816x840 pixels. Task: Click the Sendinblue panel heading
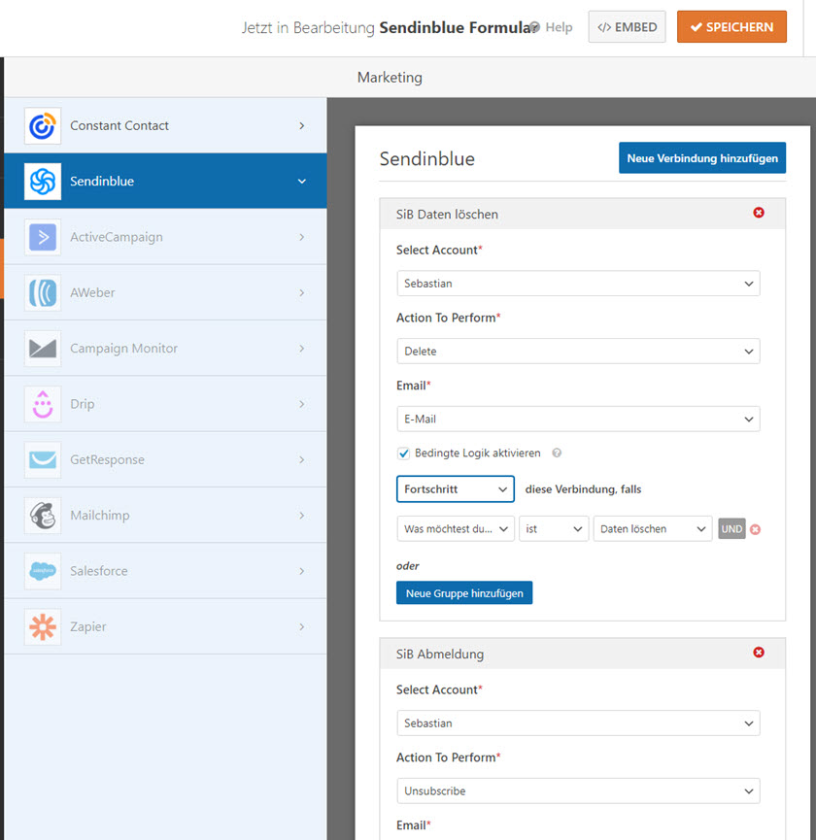[x=427, y=158]
